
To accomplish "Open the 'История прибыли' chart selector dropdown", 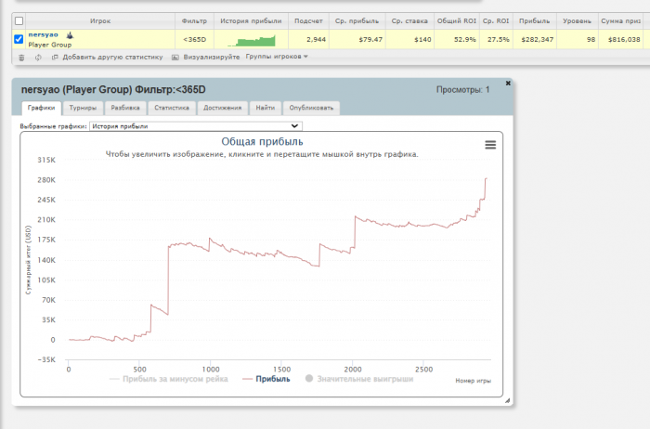I will (x=196, y=125).
